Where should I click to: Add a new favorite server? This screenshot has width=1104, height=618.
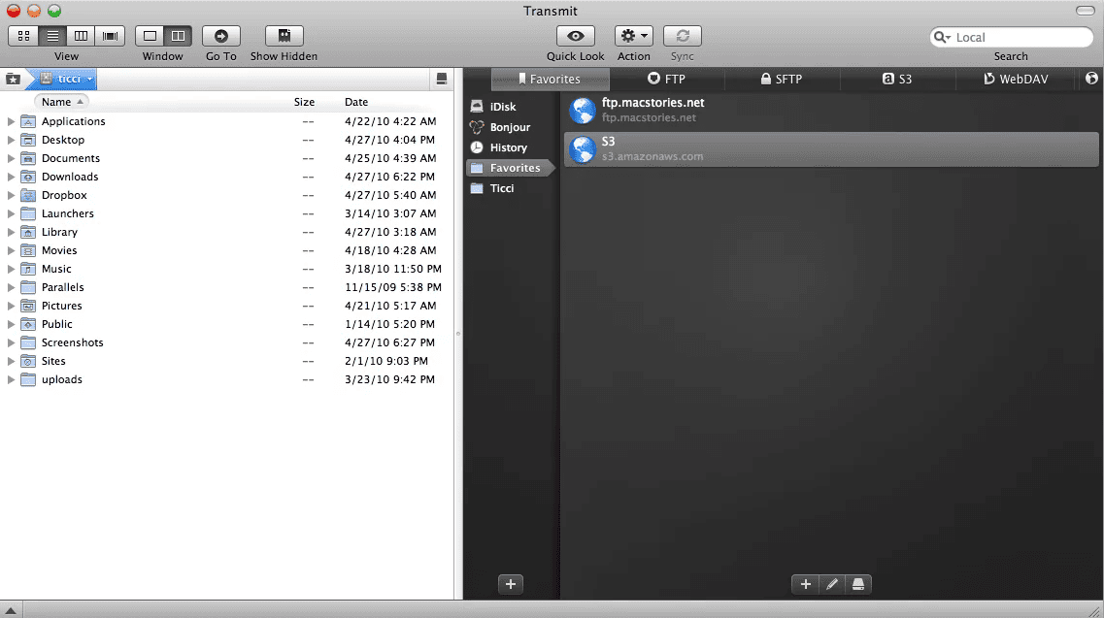click(x=806, y=584)
